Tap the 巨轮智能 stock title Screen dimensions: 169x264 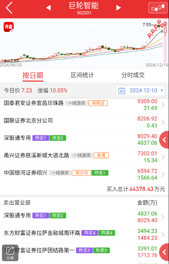coord(84,5)
